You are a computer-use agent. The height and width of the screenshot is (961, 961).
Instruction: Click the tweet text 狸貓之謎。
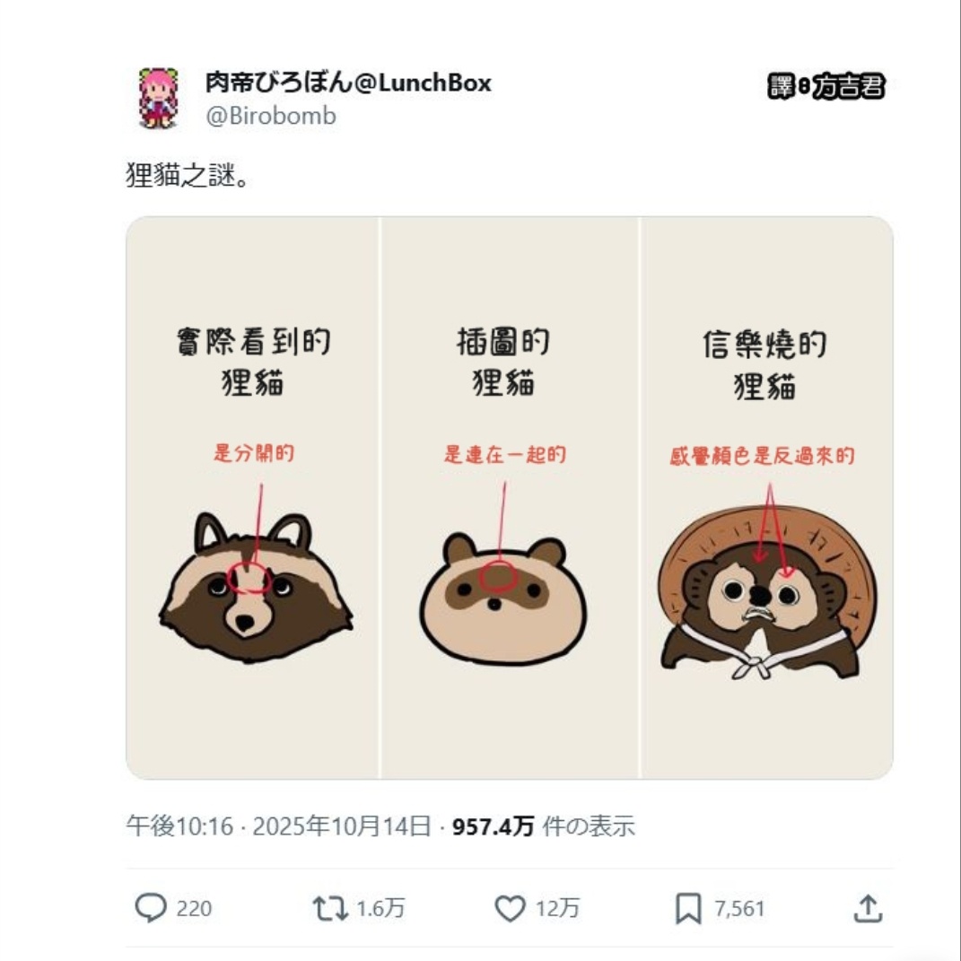point(188,175)
